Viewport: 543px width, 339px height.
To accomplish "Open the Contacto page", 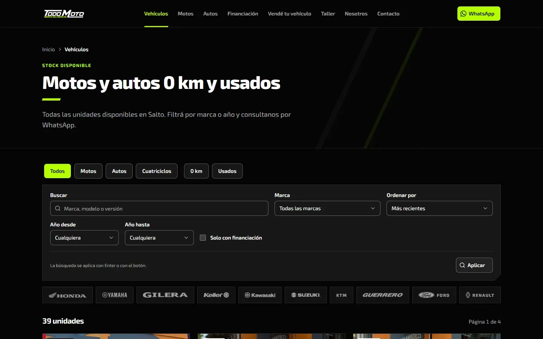I will [x=388, y=14].
